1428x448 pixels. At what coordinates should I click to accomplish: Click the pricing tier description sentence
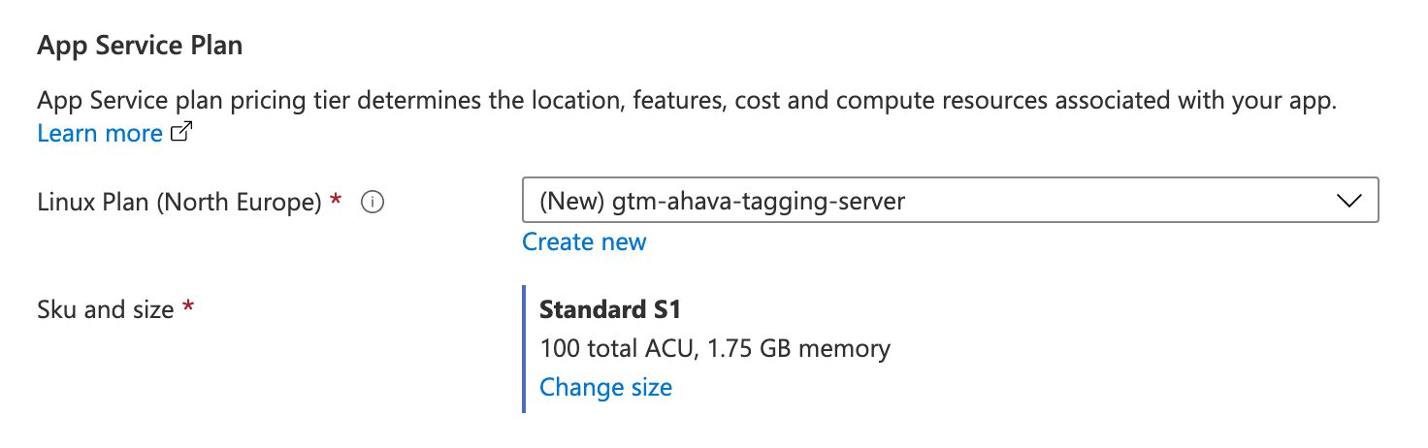688,101
